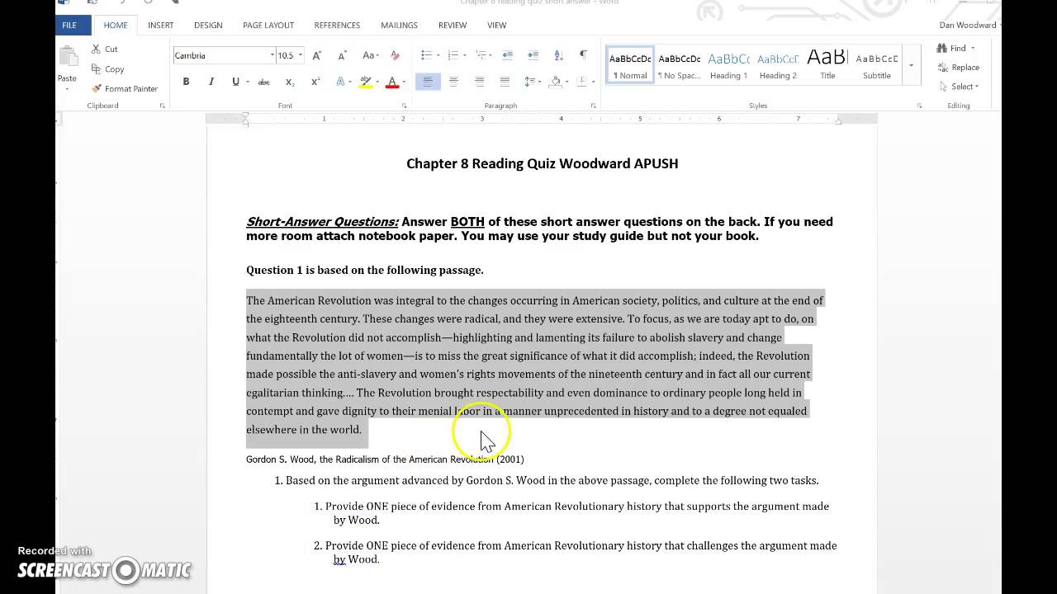Justify the selected paragraph
1057x594 pixels.
click(x=505, y=82)
